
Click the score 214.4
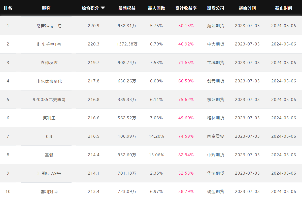pyautogui.click(x=94, y=155)
